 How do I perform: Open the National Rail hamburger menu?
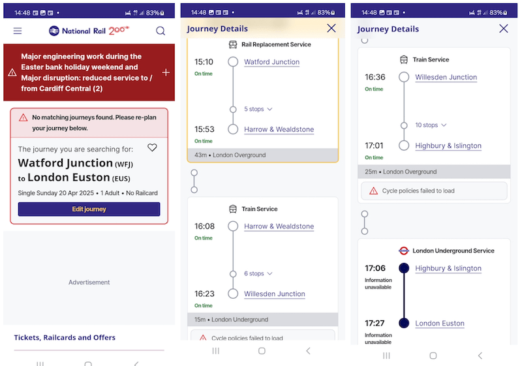(18, 31)
